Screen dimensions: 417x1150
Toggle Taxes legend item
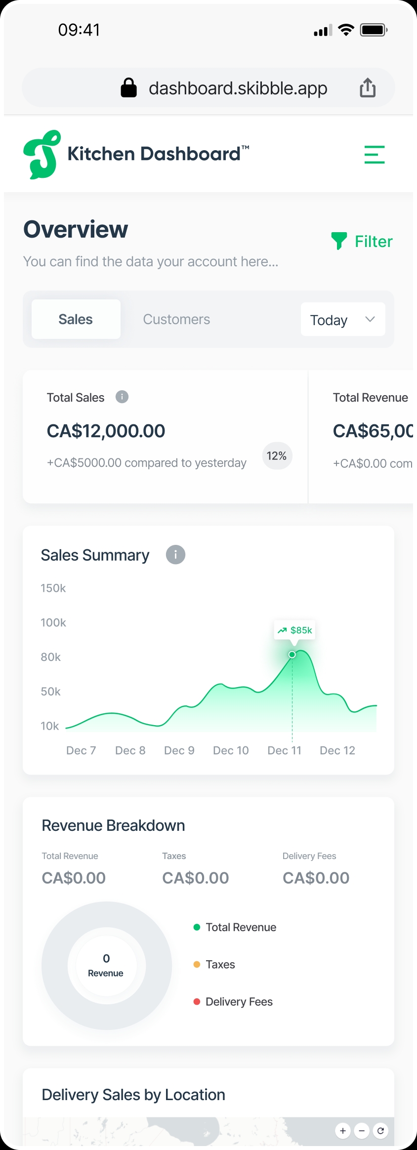point(215,964)
